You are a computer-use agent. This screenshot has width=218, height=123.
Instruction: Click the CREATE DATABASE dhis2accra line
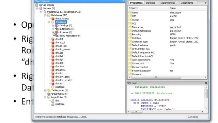coord(150,100)
